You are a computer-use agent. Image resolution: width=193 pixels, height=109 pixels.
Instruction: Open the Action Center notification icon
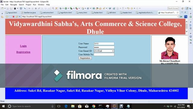click(188, 106)
